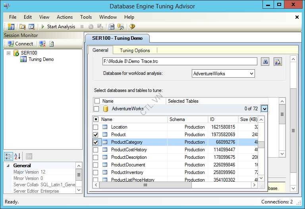Click the Refresh icon beside Connect
This screenshot has height=209, width=305.
[52, 44]
